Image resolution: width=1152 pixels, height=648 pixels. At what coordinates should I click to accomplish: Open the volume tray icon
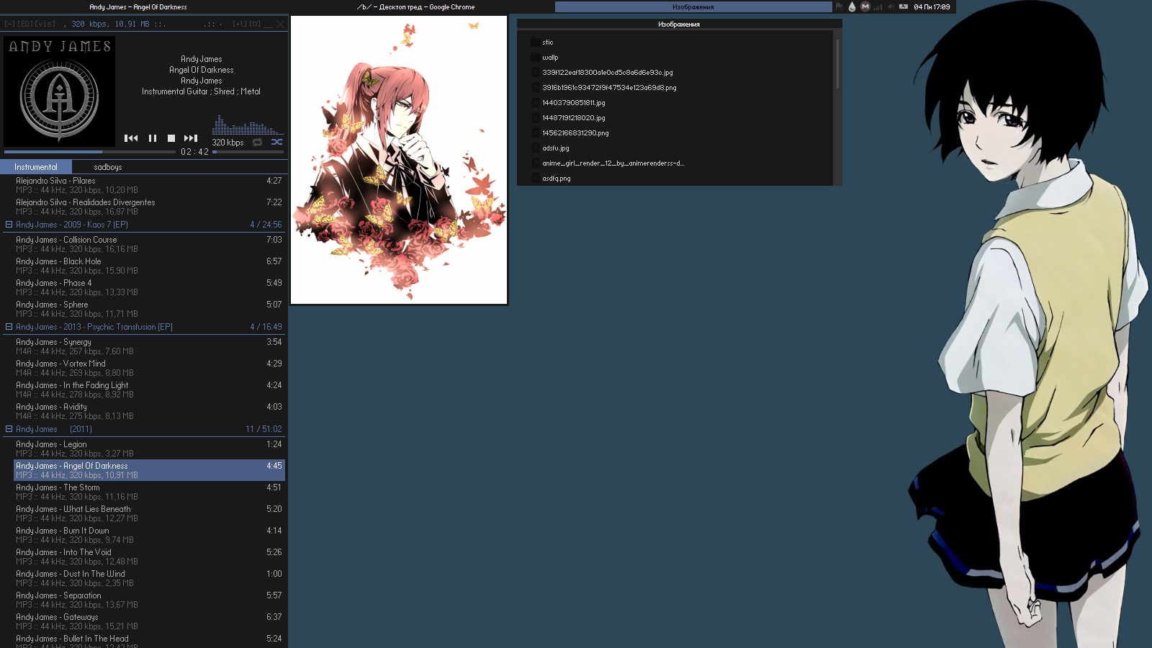click(891, 6)
